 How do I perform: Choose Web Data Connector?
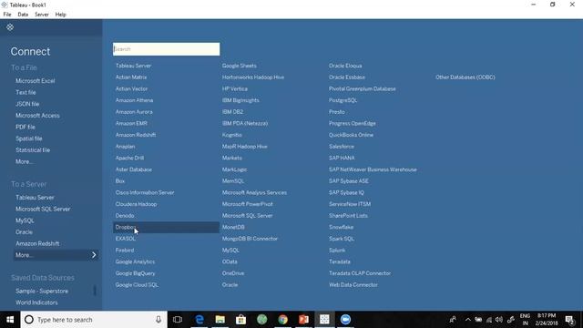(353, 284)
